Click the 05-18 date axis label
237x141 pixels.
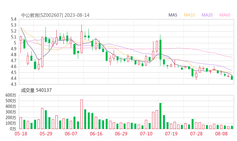pos(21,134)
